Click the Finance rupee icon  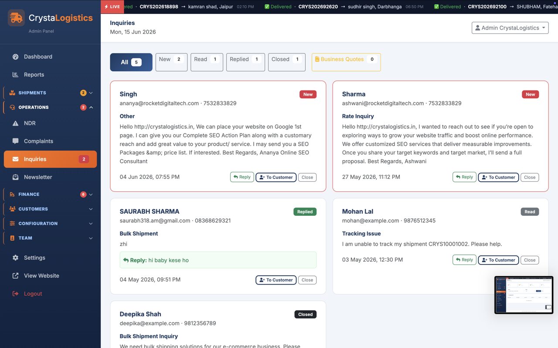[12, 194]
